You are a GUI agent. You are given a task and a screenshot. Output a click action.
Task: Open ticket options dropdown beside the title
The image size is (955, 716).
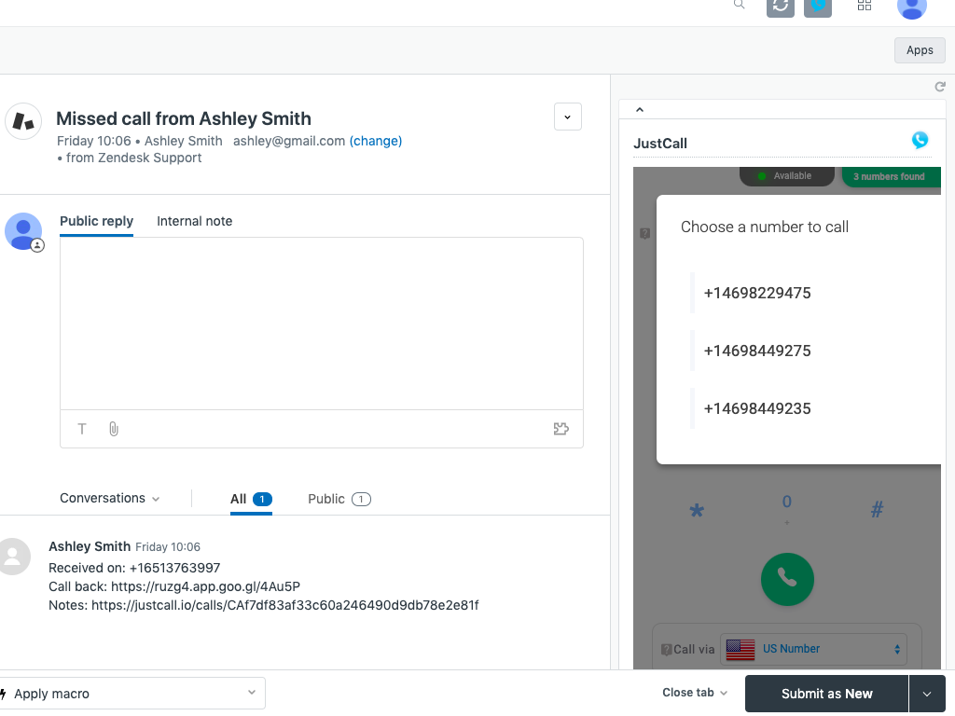568,117
